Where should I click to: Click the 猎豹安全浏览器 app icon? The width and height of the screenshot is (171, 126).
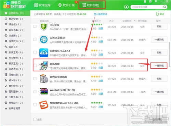tap(44, 79)
